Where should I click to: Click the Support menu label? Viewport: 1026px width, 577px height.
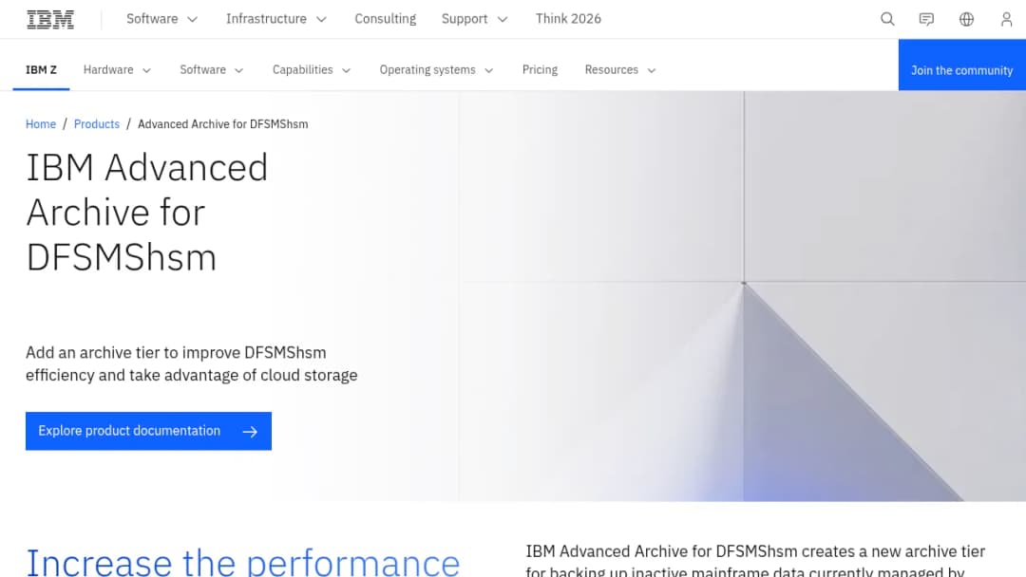465,19
